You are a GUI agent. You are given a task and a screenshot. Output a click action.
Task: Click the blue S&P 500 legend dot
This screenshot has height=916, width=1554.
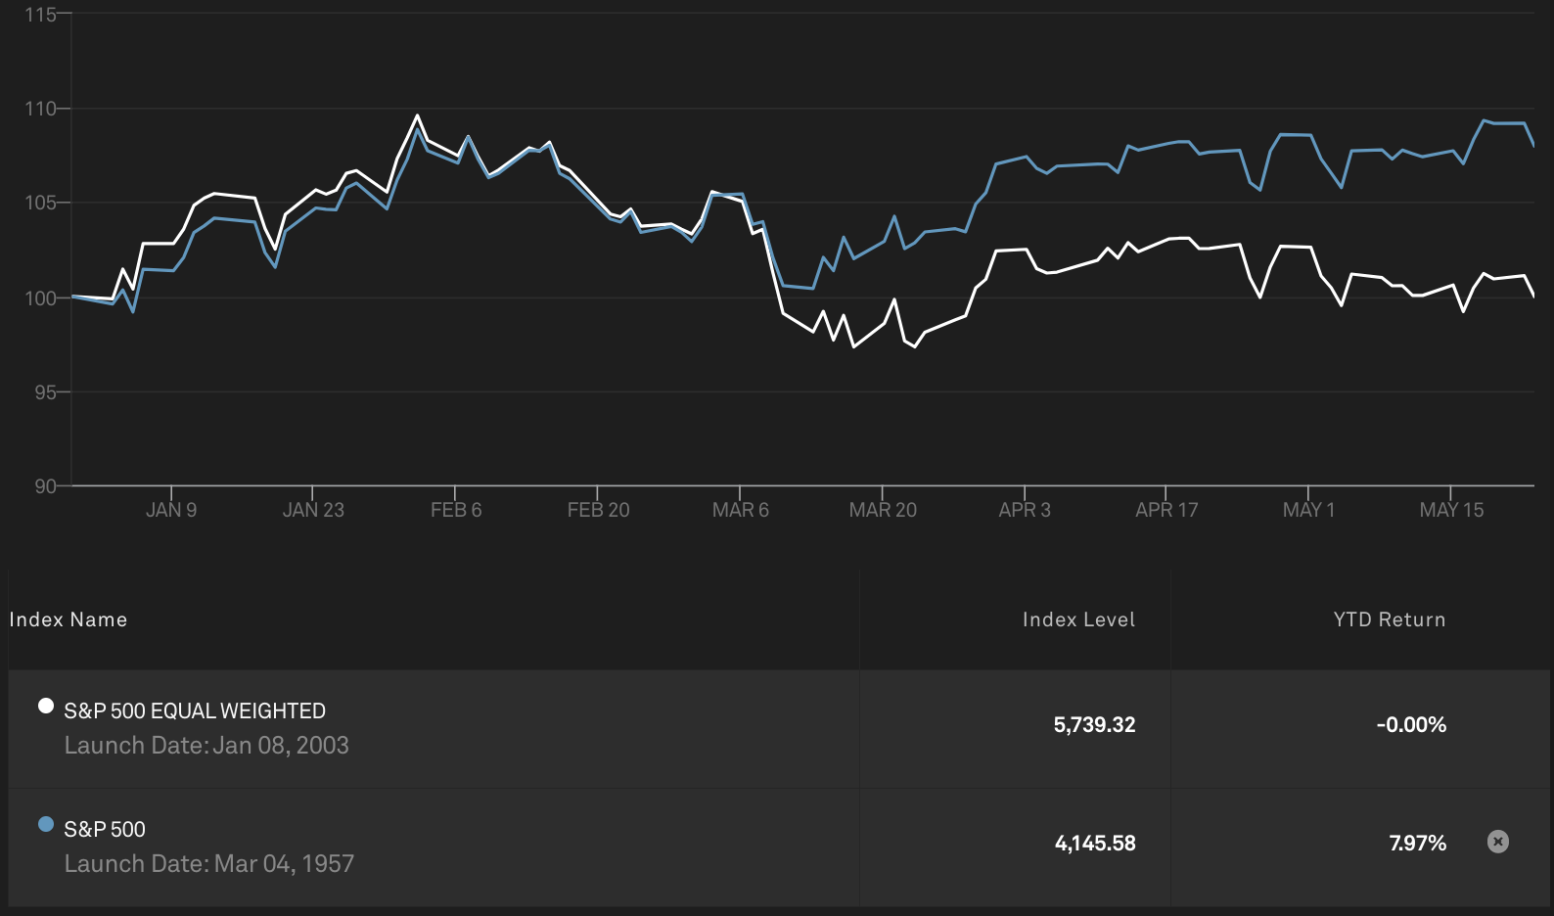pos(46,824)
